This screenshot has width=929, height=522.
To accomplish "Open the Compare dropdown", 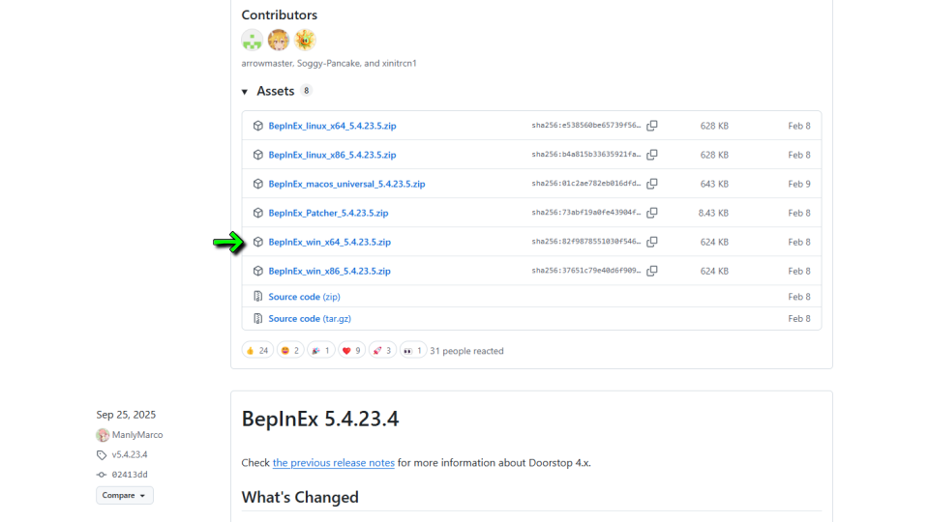I will coord(124,495).
